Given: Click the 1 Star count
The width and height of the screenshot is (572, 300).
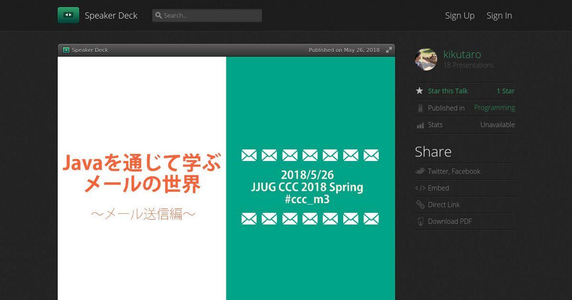Looking at the screenshot, I should coord(505,91).
